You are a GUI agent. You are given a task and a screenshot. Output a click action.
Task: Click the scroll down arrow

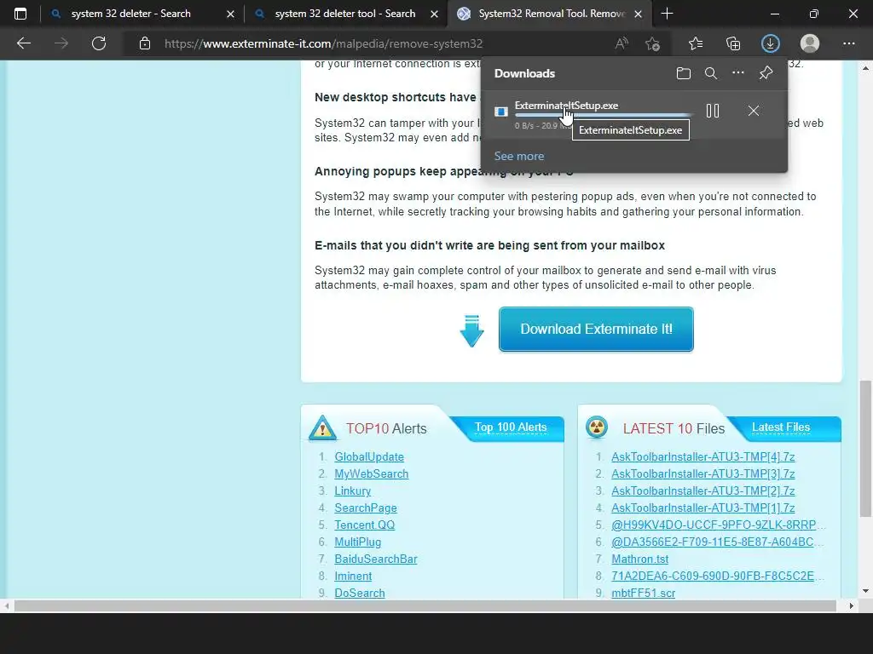[865, 591]
